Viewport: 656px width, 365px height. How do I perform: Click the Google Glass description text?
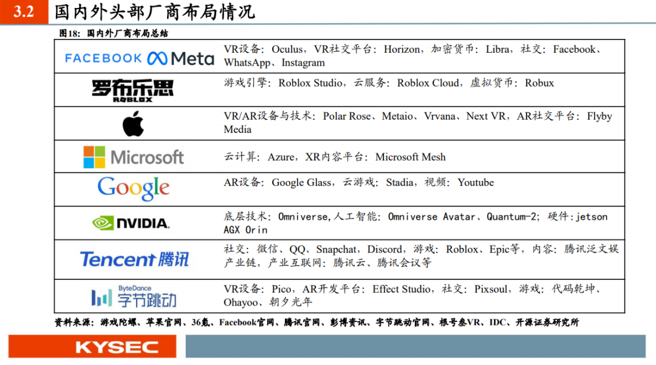(358, 183)
